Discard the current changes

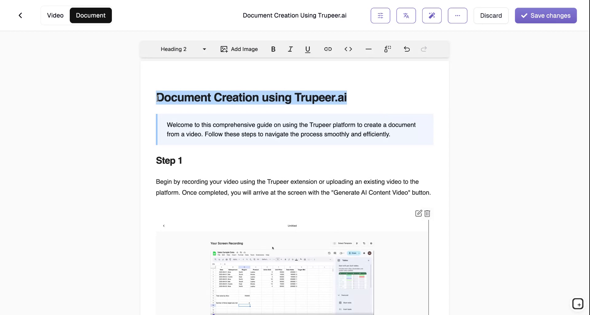click(491, 15)
